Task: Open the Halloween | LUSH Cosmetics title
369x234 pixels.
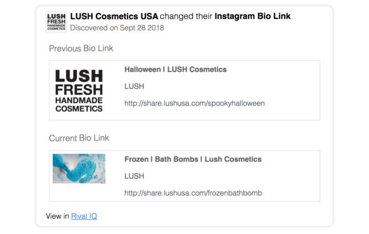Action: coord(175,69)
